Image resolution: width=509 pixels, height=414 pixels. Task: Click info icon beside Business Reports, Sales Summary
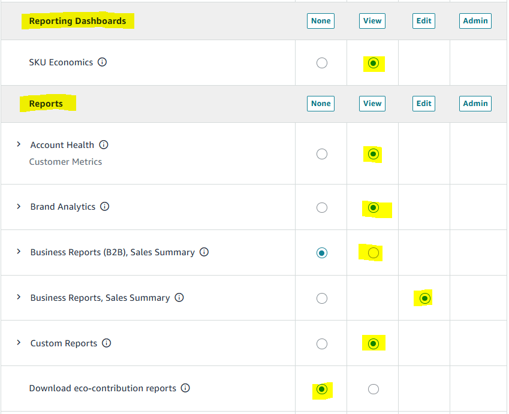(179, 298)
